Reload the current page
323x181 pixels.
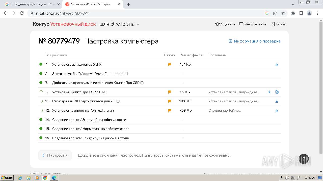coord(22,13)
